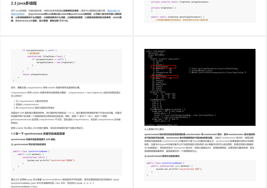Click code line 'return uniqueInstance;'
This screenshot has height=188, width=267.
[x=35, y=74]
